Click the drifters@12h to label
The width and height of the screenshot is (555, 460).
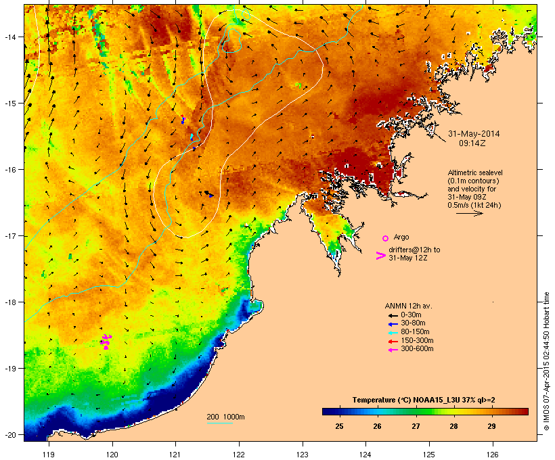coord(414,250)
